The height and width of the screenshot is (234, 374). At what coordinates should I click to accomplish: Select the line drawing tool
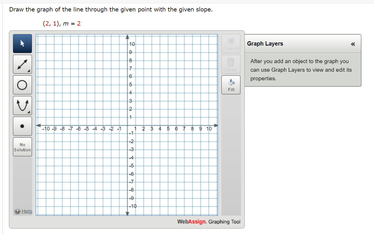[x=22, y=64]
